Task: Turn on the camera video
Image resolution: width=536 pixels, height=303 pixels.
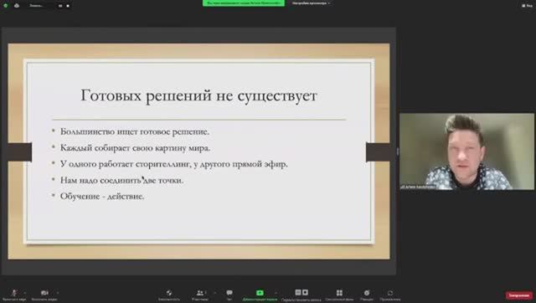Action: [x=44, y=295]
